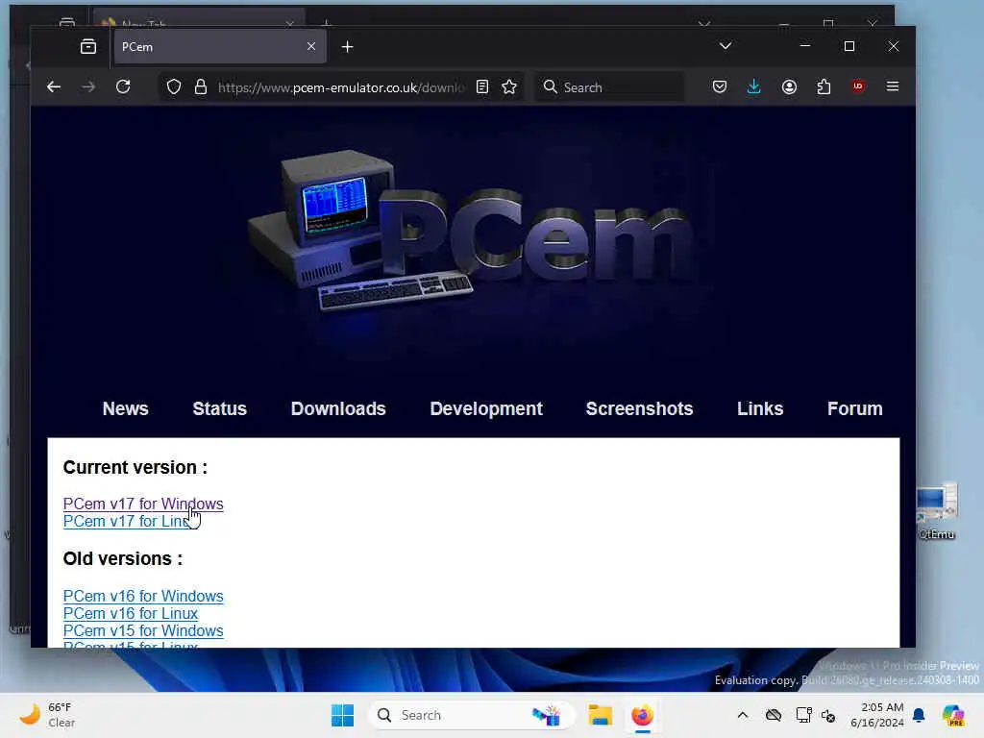
Task: Minimize the PCem Firefox window
Action: click(805, 46)
